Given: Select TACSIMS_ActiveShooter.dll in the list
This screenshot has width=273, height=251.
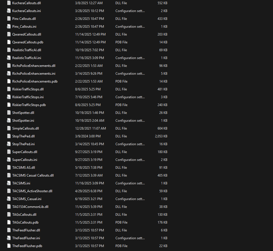Looking at the screenshot, I should (32, 191).
